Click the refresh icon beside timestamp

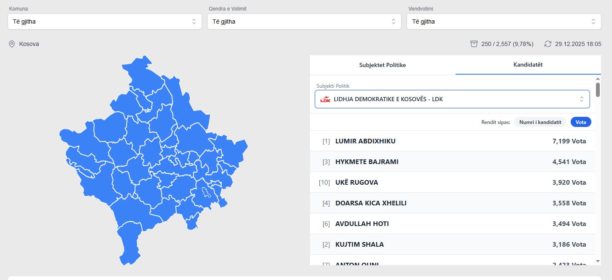(548, 44)
